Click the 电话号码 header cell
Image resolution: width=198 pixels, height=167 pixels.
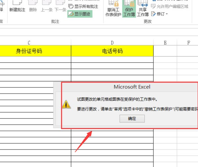click(112, 51)
